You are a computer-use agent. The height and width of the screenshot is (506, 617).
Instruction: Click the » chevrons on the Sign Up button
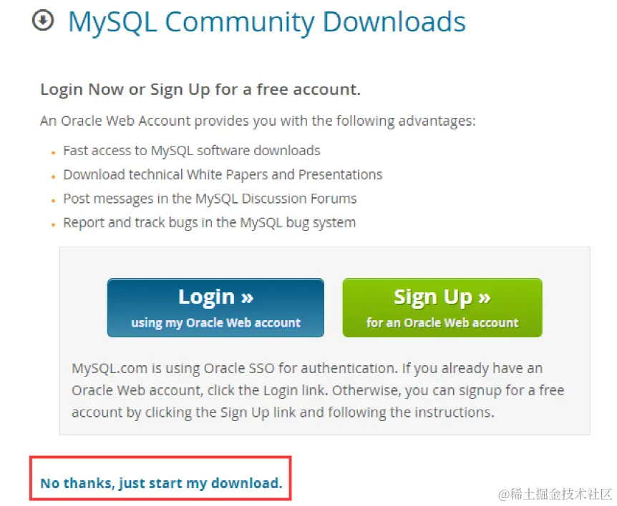tap(485, 298)
